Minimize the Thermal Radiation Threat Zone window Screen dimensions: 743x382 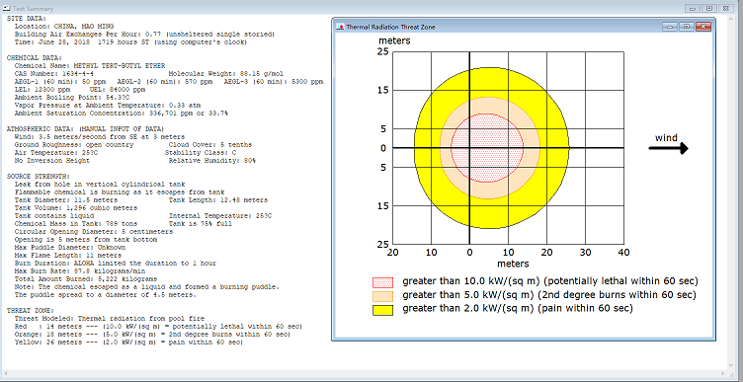tap(670, 27)
